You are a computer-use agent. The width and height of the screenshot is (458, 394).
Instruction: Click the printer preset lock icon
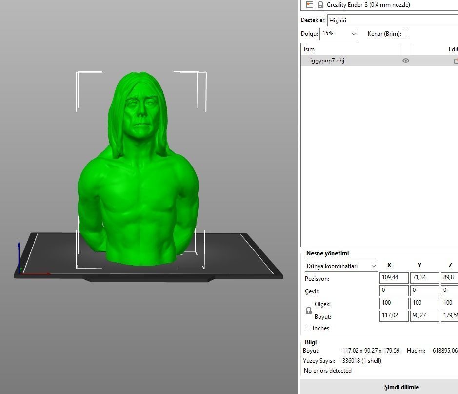point(320,5)
